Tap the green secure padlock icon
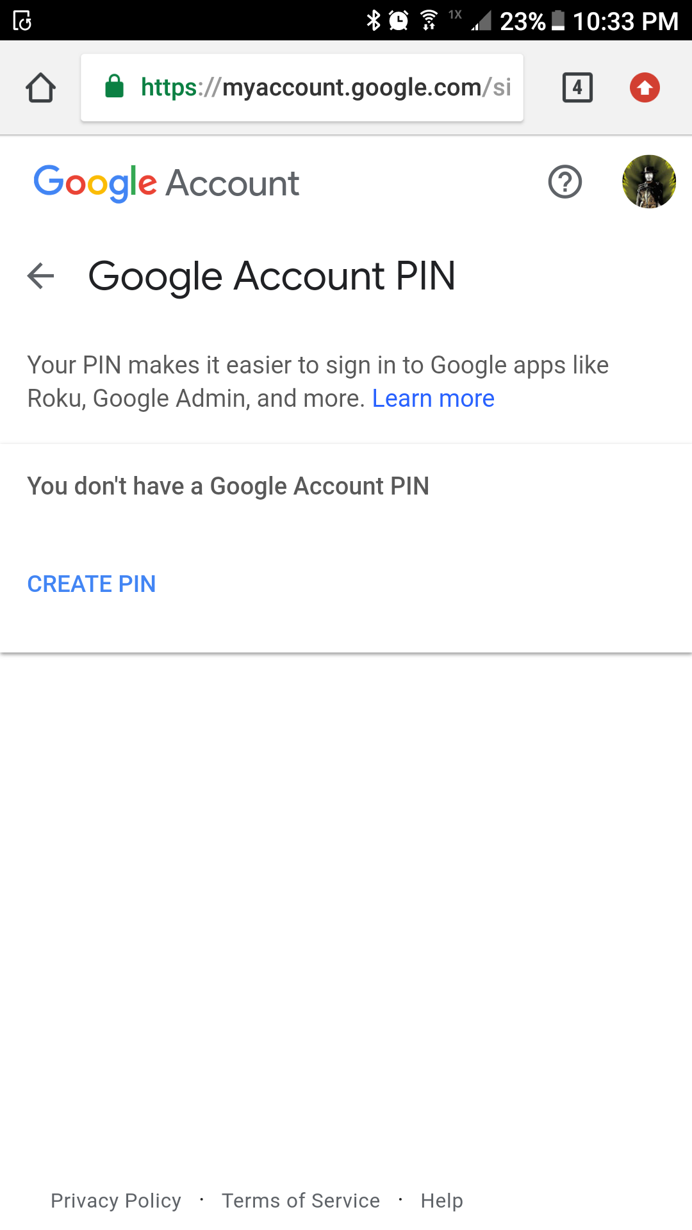This screenshot has width=692, height=1230. pos(114,86)
